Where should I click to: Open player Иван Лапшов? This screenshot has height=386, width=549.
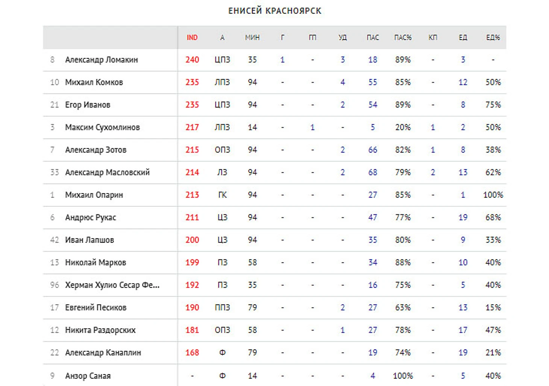coord(89,240)
